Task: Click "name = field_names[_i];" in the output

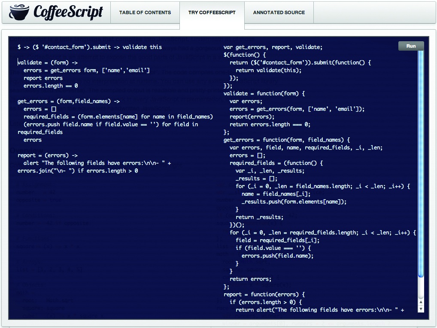Action: click(276, 194)
